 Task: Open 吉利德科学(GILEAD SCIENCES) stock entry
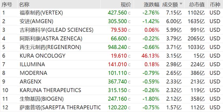56,30
